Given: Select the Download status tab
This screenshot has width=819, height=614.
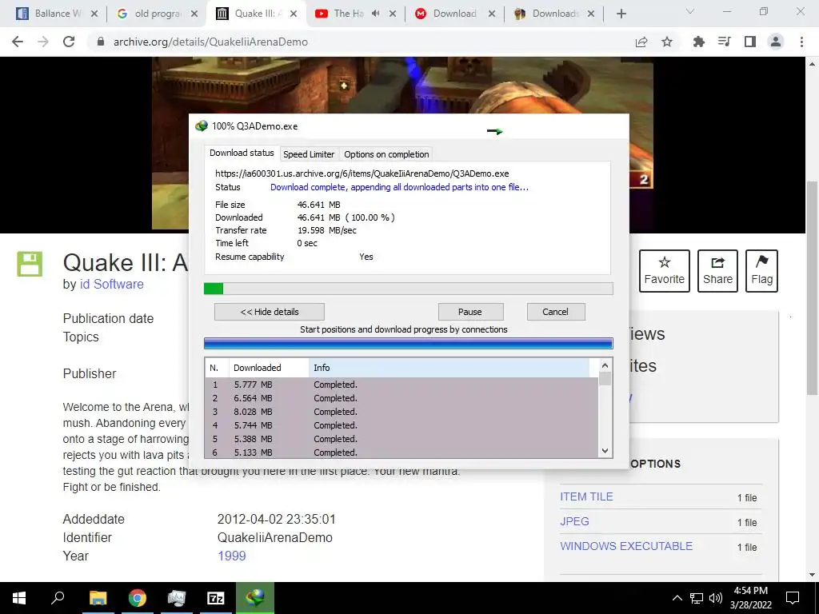Looking at the screenshot, I should click(242, 153).
